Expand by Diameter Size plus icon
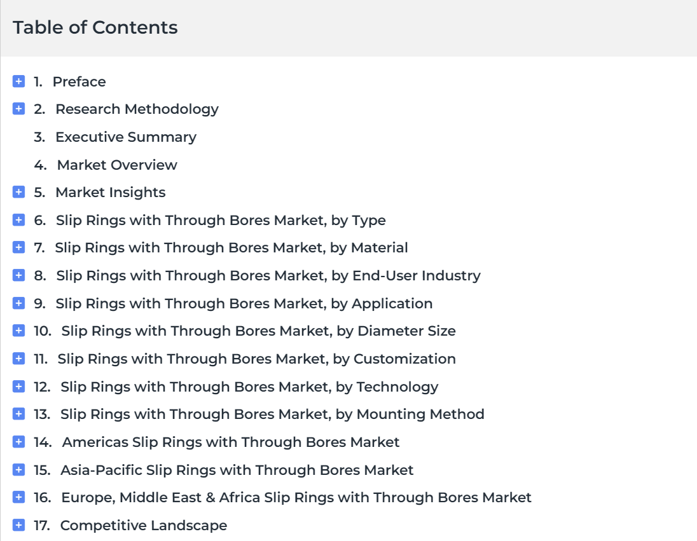Screen dimensions: 697x541 click(18, 331)
